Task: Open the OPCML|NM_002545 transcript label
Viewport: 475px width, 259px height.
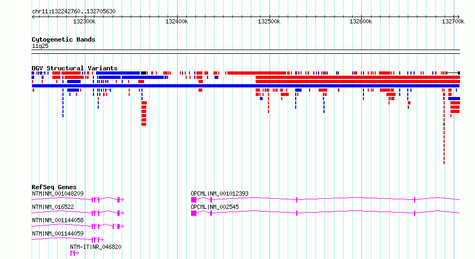Action: coord(215,207)
